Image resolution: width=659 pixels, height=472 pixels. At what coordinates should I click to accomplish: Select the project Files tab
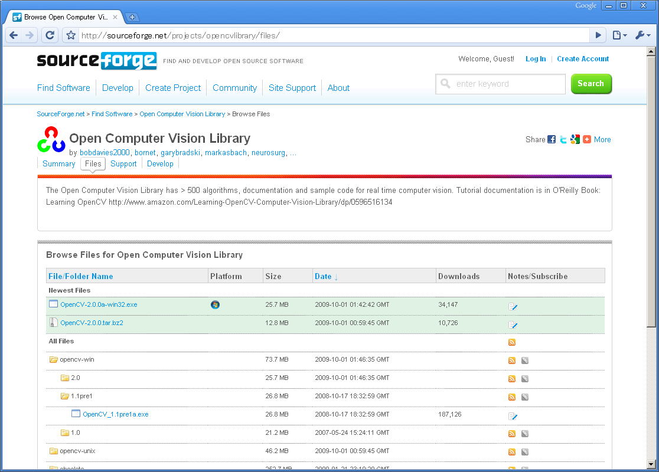pos(93,164)
